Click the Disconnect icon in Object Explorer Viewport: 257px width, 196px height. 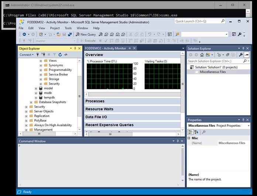[43, 55]
